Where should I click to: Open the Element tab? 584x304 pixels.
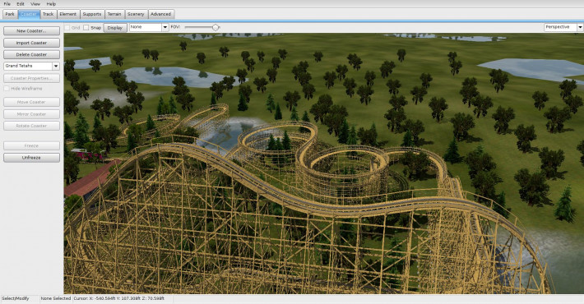(x=67, y=14)
